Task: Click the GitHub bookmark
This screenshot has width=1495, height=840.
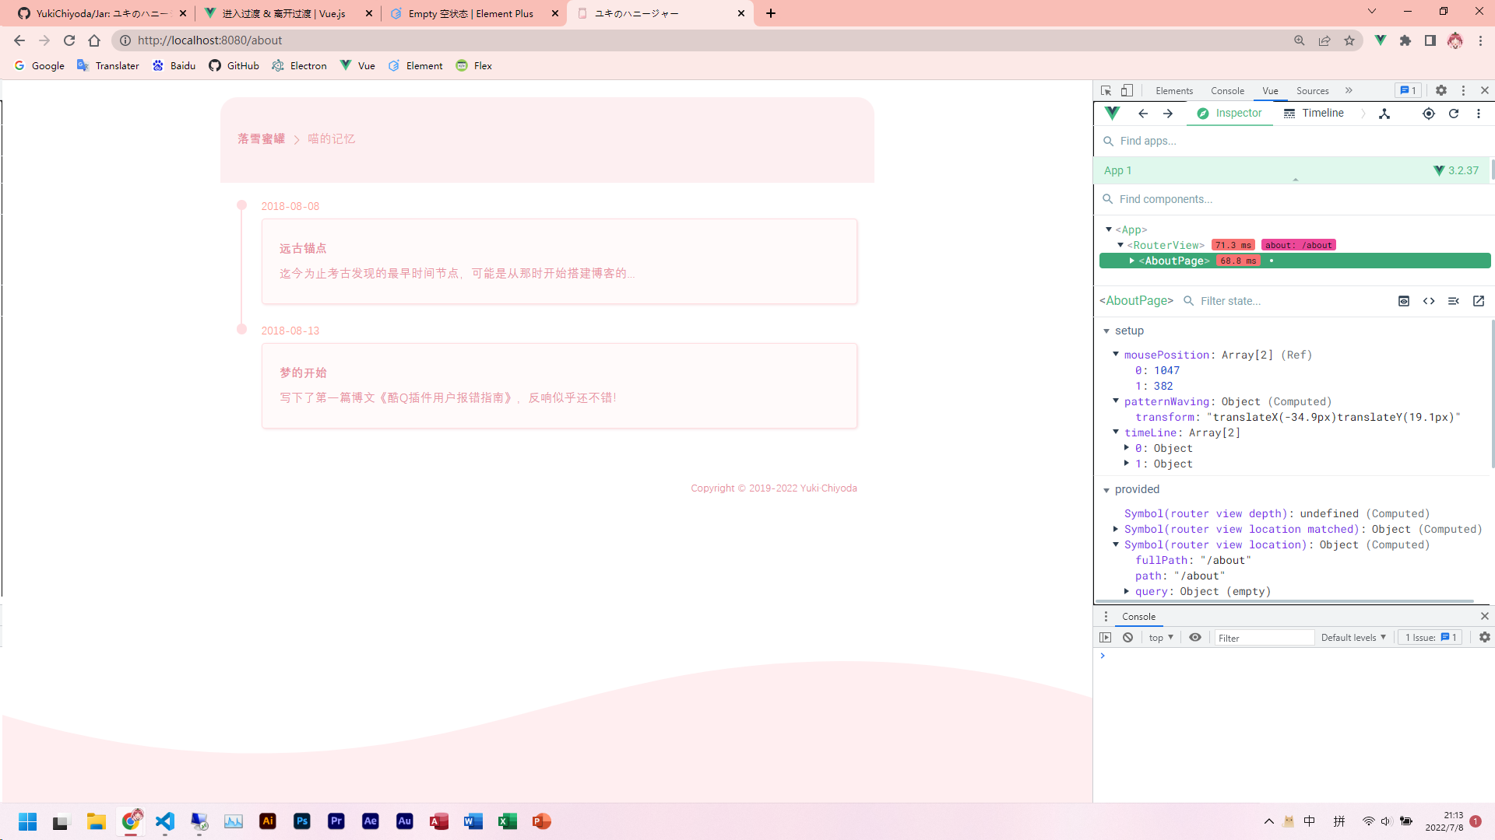Action: pyautogui.click(x=234, y=66)
